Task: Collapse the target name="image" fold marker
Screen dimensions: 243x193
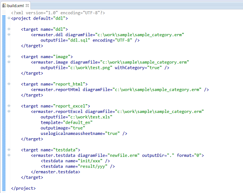Action: click(9, 56)
